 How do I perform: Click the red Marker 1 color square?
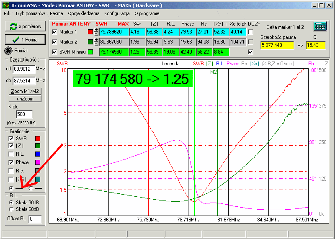[x=90, y=32]
